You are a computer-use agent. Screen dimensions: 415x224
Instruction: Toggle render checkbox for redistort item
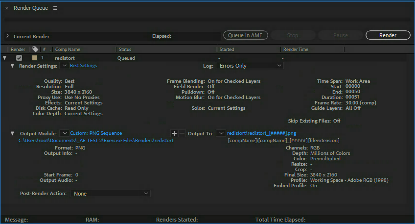19,58
